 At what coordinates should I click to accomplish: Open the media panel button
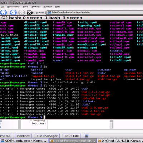click(x=6, y=136)
